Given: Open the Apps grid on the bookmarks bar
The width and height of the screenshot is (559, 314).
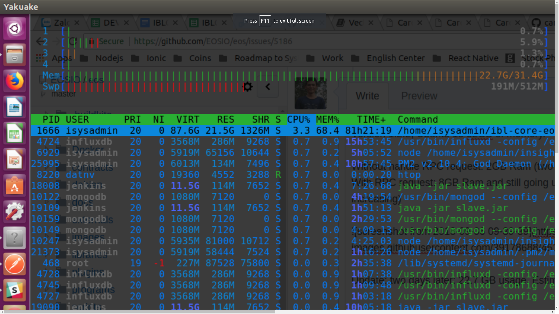Looking at the screenshot, I should (40, 58).
